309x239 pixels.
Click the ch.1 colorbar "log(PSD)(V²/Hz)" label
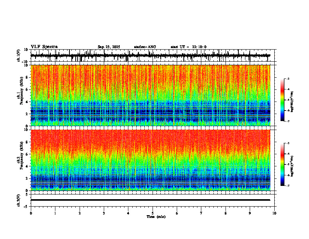(x=292, y=102)
